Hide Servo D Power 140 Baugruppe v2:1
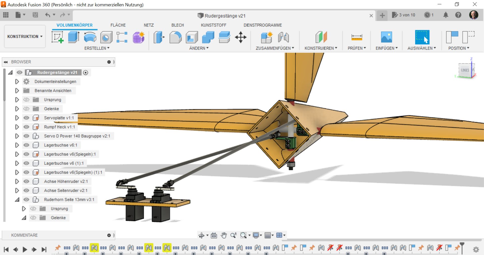Screen dimensions: 484x255 [26, 136]
